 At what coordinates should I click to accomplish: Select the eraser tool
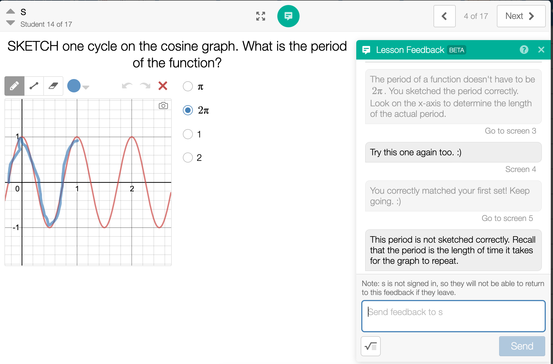pos(53,86)
